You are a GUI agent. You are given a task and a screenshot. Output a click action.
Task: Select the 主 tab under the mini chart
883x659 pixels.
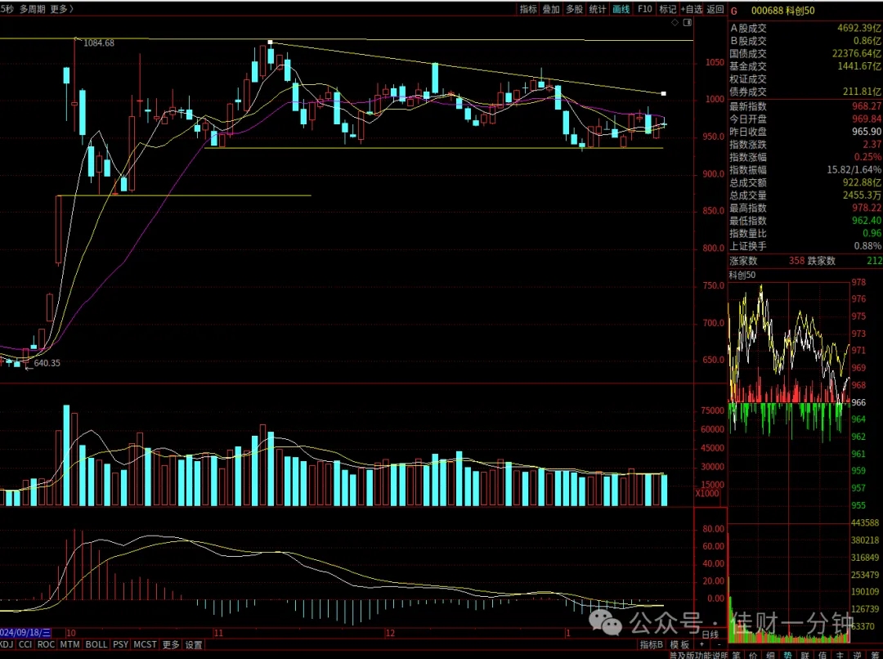pos(840,655)
